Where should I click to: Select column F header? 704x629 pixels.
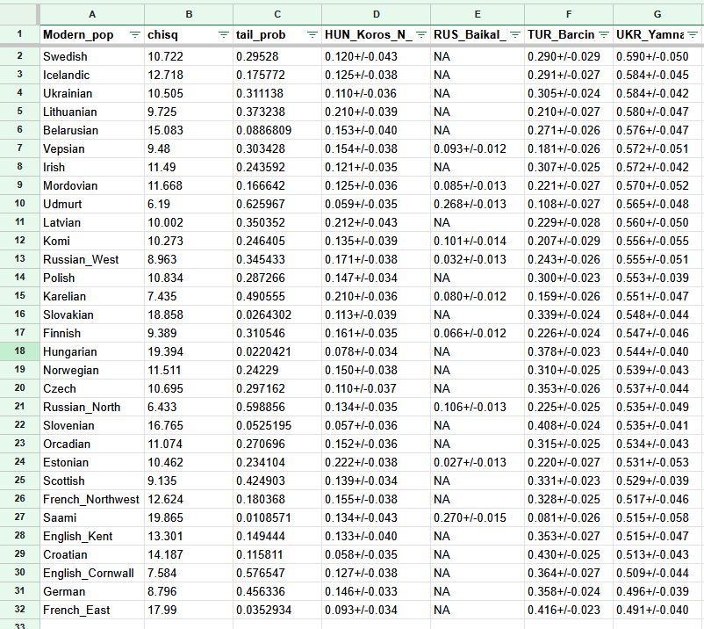coord(569,14)
